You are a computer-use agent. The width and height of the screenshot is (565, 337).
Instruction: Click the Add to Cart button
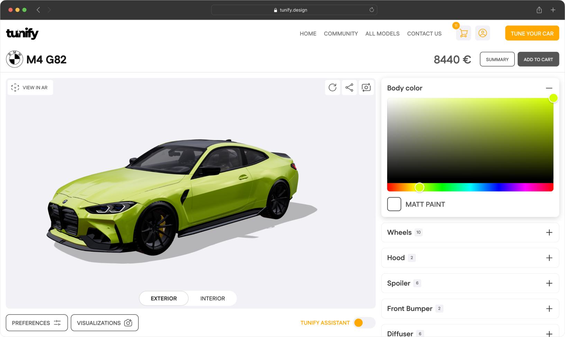(538, 59)
